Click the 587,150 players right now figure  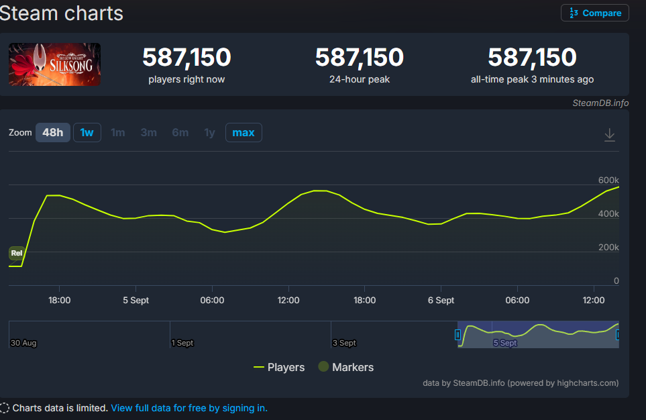click(x=186, y=57)
